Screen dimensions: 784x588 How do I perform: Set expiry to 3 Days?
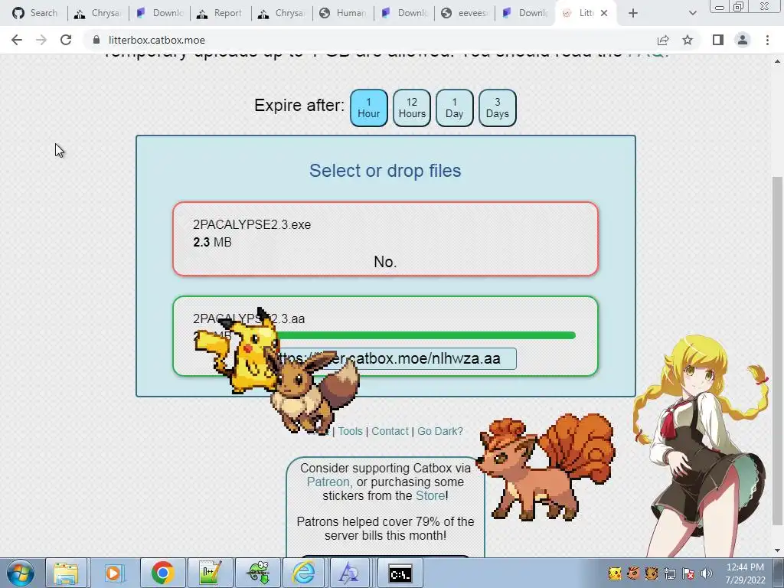pos(498,108)
